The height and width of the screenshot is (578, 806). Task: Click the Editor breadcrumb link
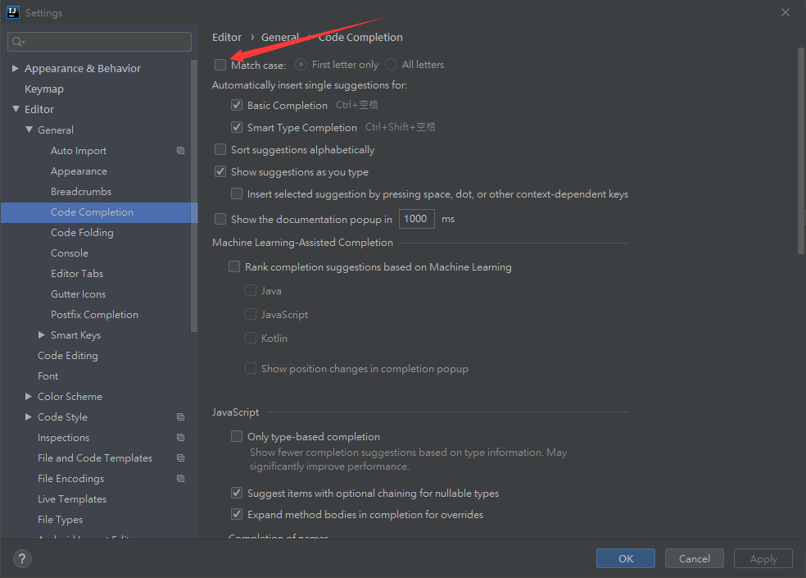pyautogui.click(x=227, y=38)
